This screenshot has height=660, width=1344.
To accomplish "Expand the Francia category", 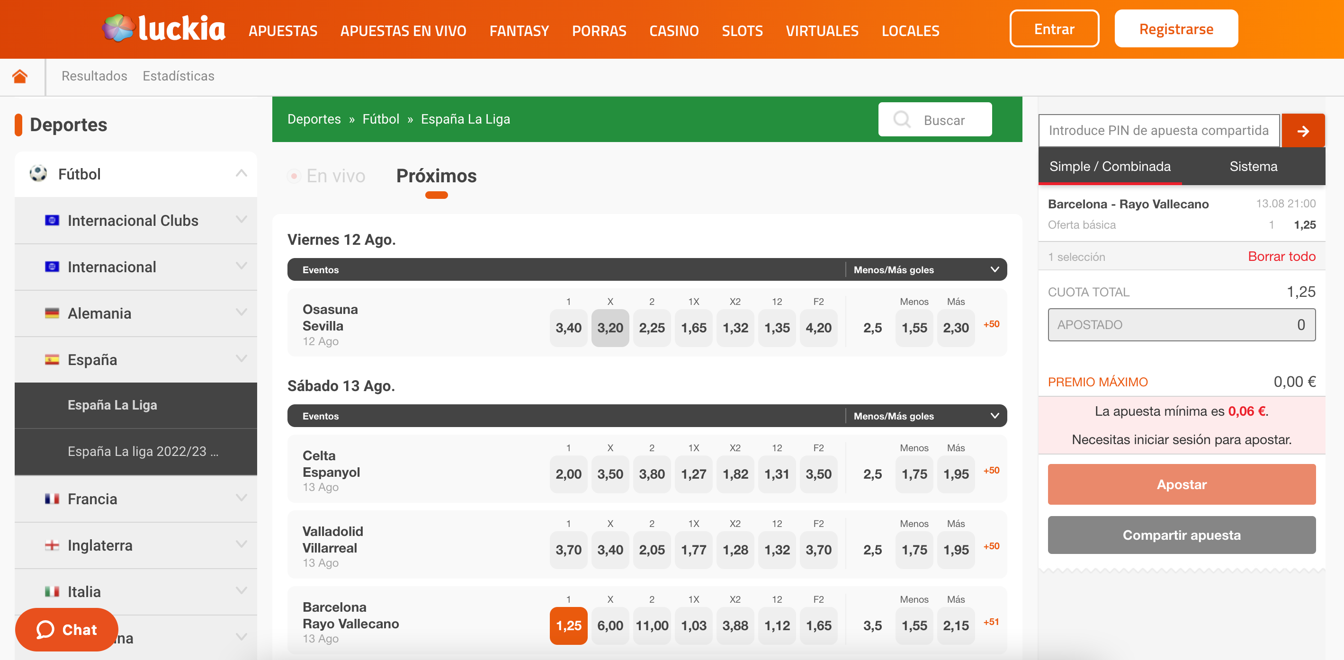I will 241,498.
